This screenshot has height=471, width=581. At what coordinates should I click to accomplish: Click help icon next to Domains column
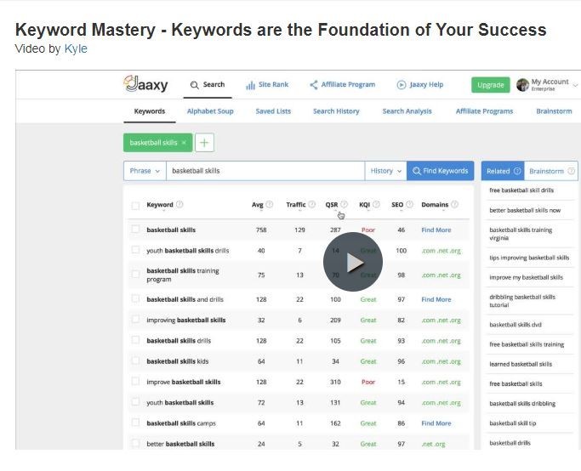pos(454,204)
